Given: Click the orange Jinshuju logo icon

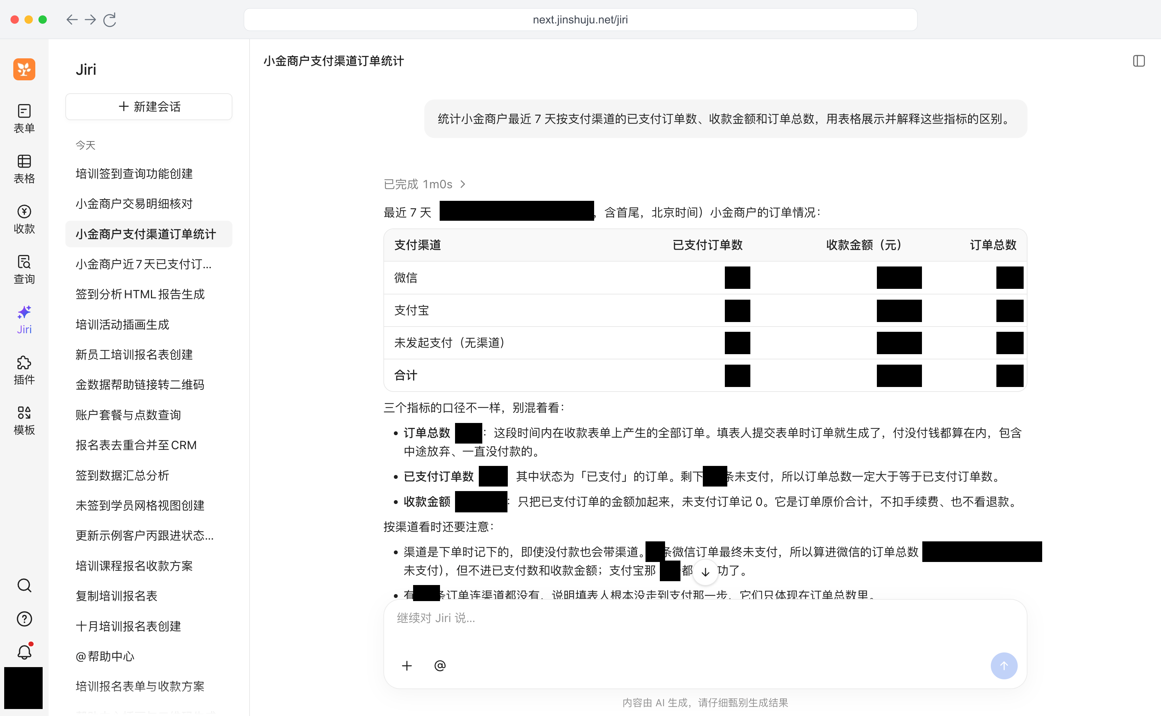Looking at the screenshot, I should click(24, 69).
